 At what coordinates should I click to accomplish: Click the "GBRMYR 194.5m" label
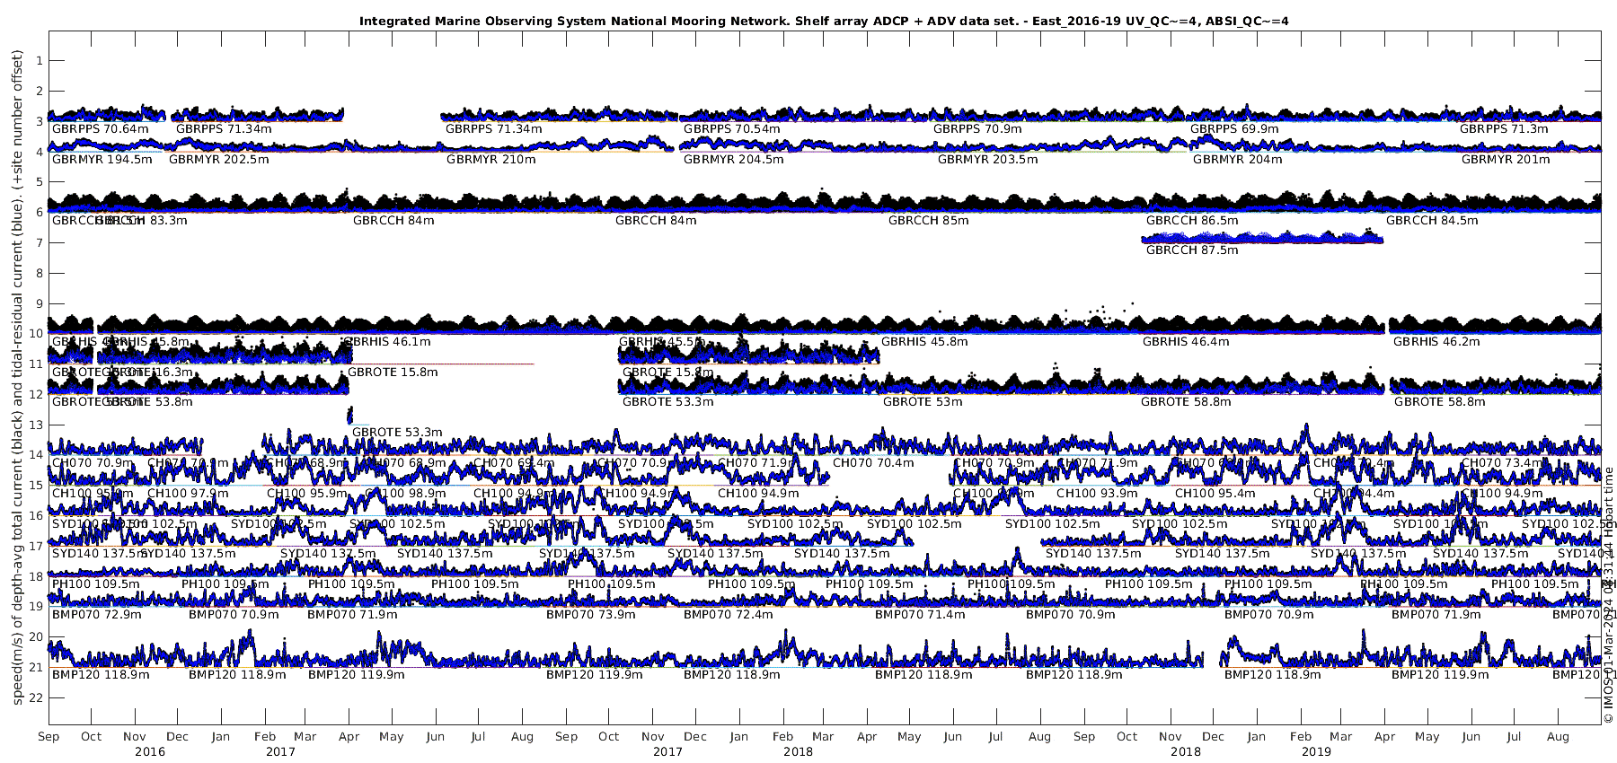(102, 160)
